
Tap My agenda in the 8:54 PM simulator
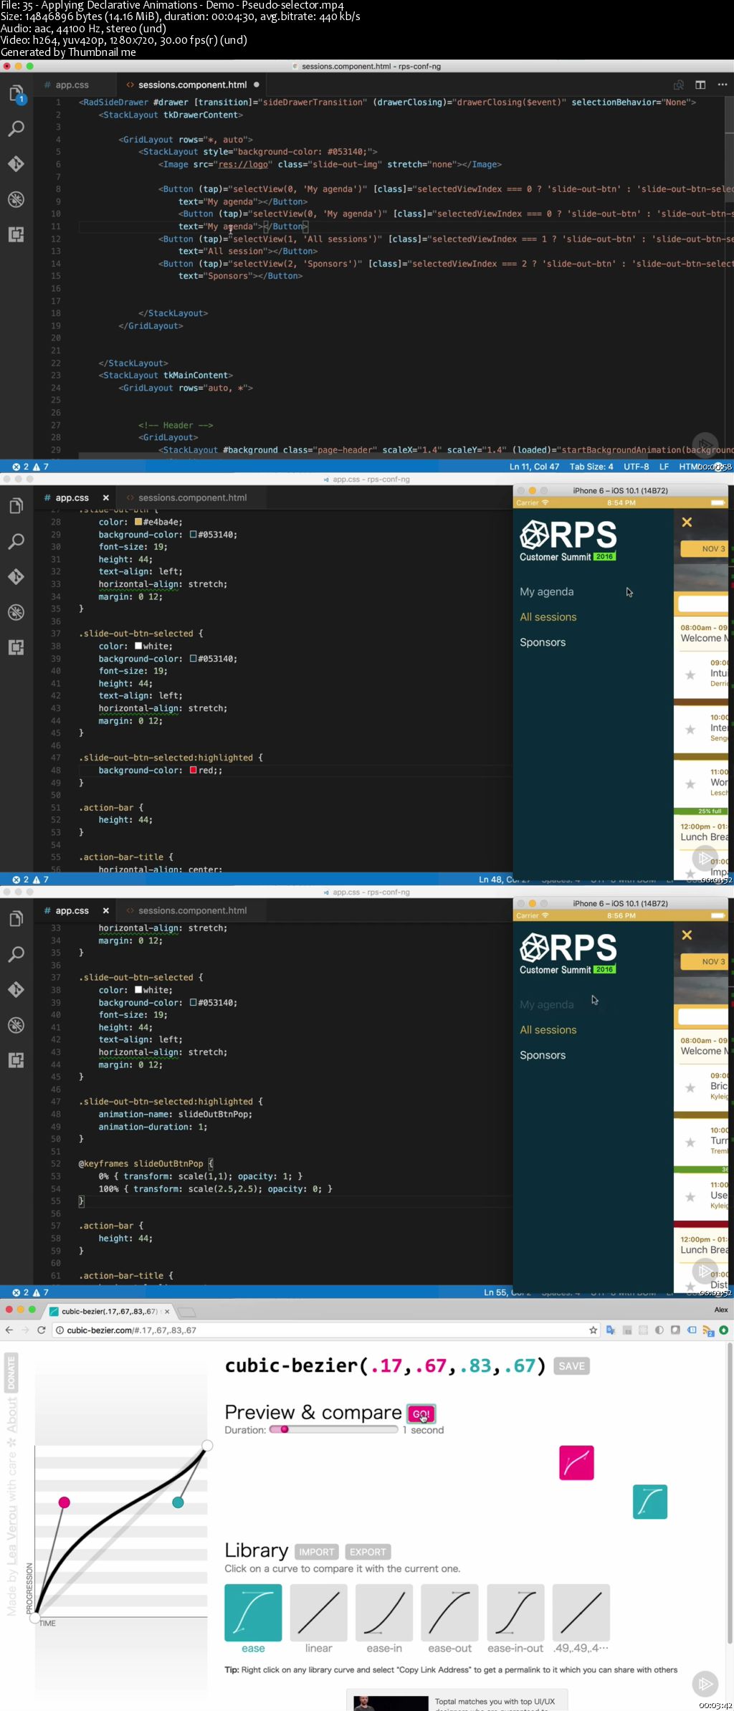point(546,591)
